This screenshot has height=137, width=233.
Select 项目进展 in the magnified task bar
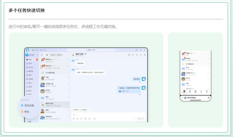tap(29, 106)
